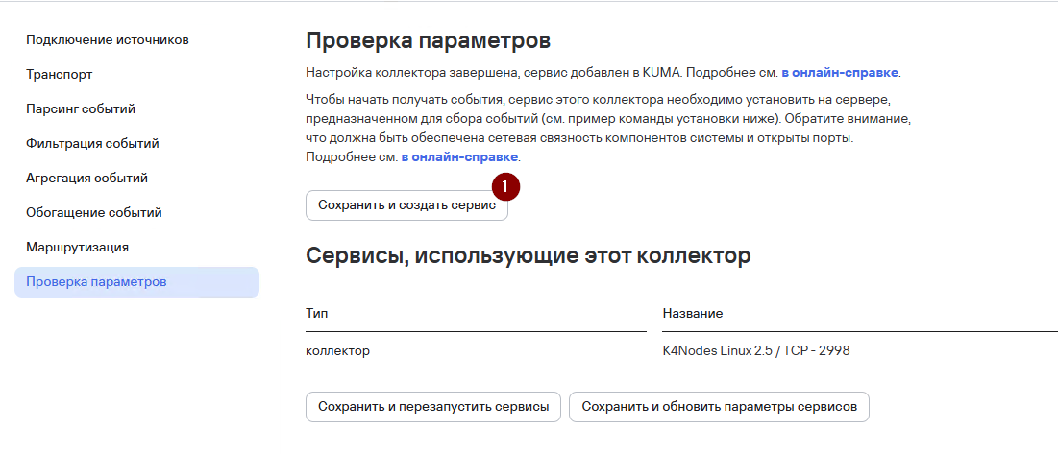Image resolution: width=1058 pixels, height=454 pixels.
Task: Go to the Транспорт section
Action: [x=60, y=74]
